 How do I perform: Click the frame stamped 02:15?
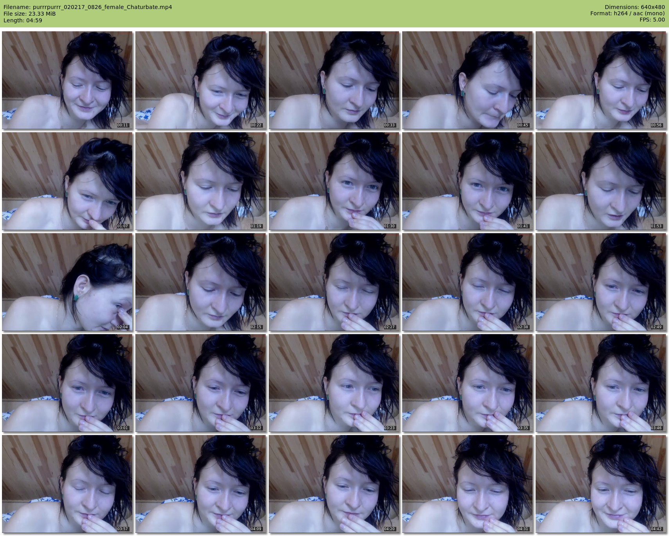pos(201,282)
